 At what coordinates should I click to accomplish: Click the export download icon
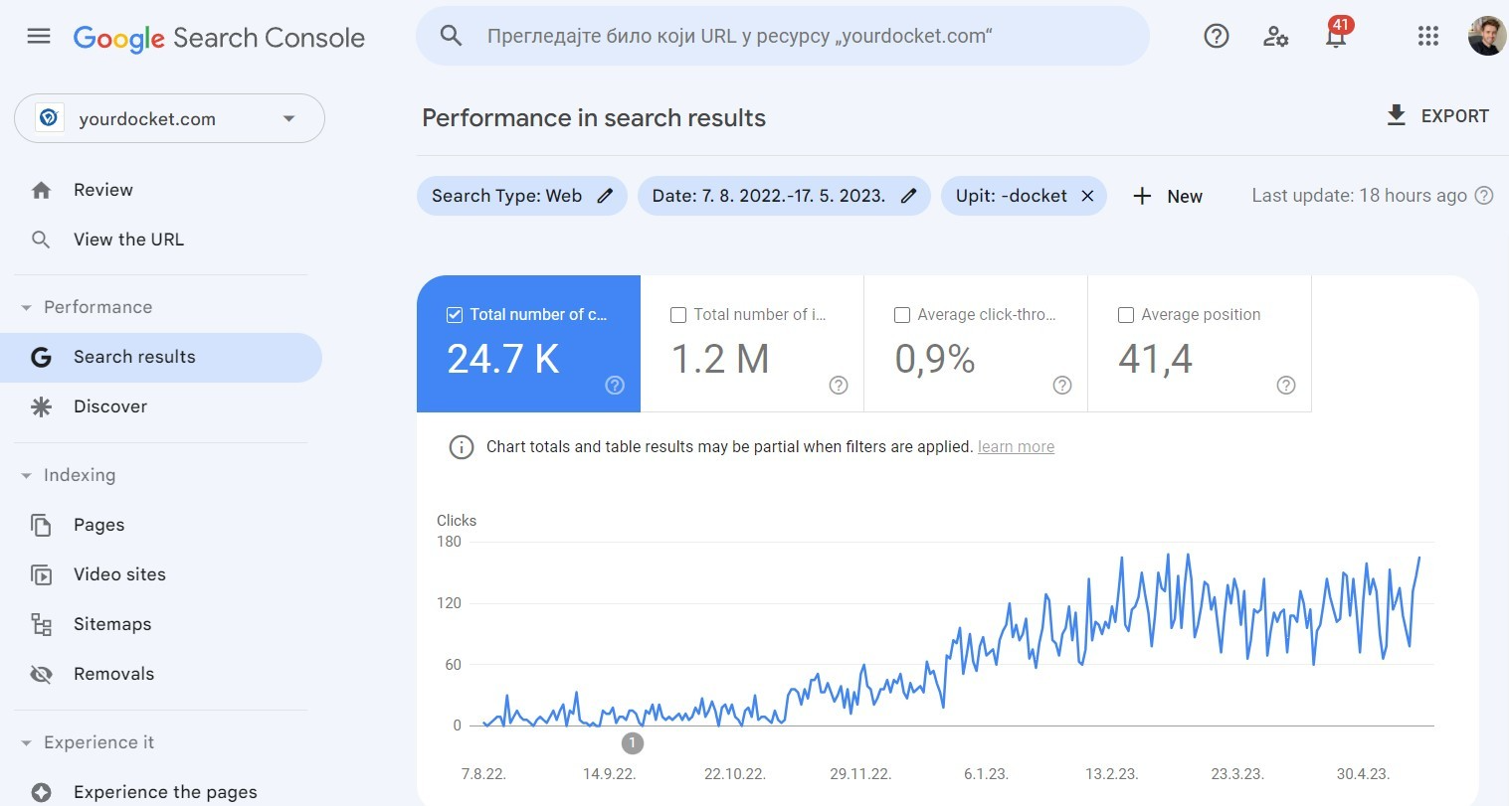(x=1397, y=116)
